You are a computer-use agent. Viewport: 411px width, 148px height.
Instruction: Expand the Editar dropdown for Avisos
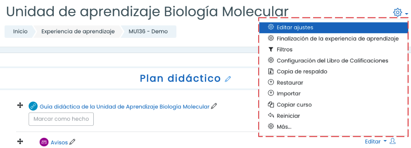coord(375,141)
